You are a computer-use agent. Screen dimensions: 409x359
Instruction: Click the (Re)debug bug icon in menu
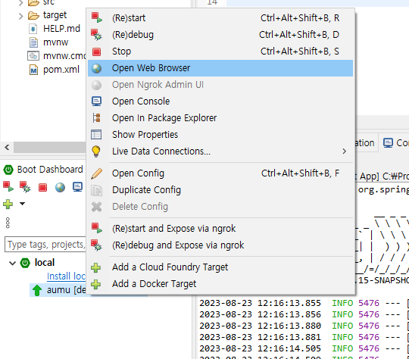(x=96, y=35)
